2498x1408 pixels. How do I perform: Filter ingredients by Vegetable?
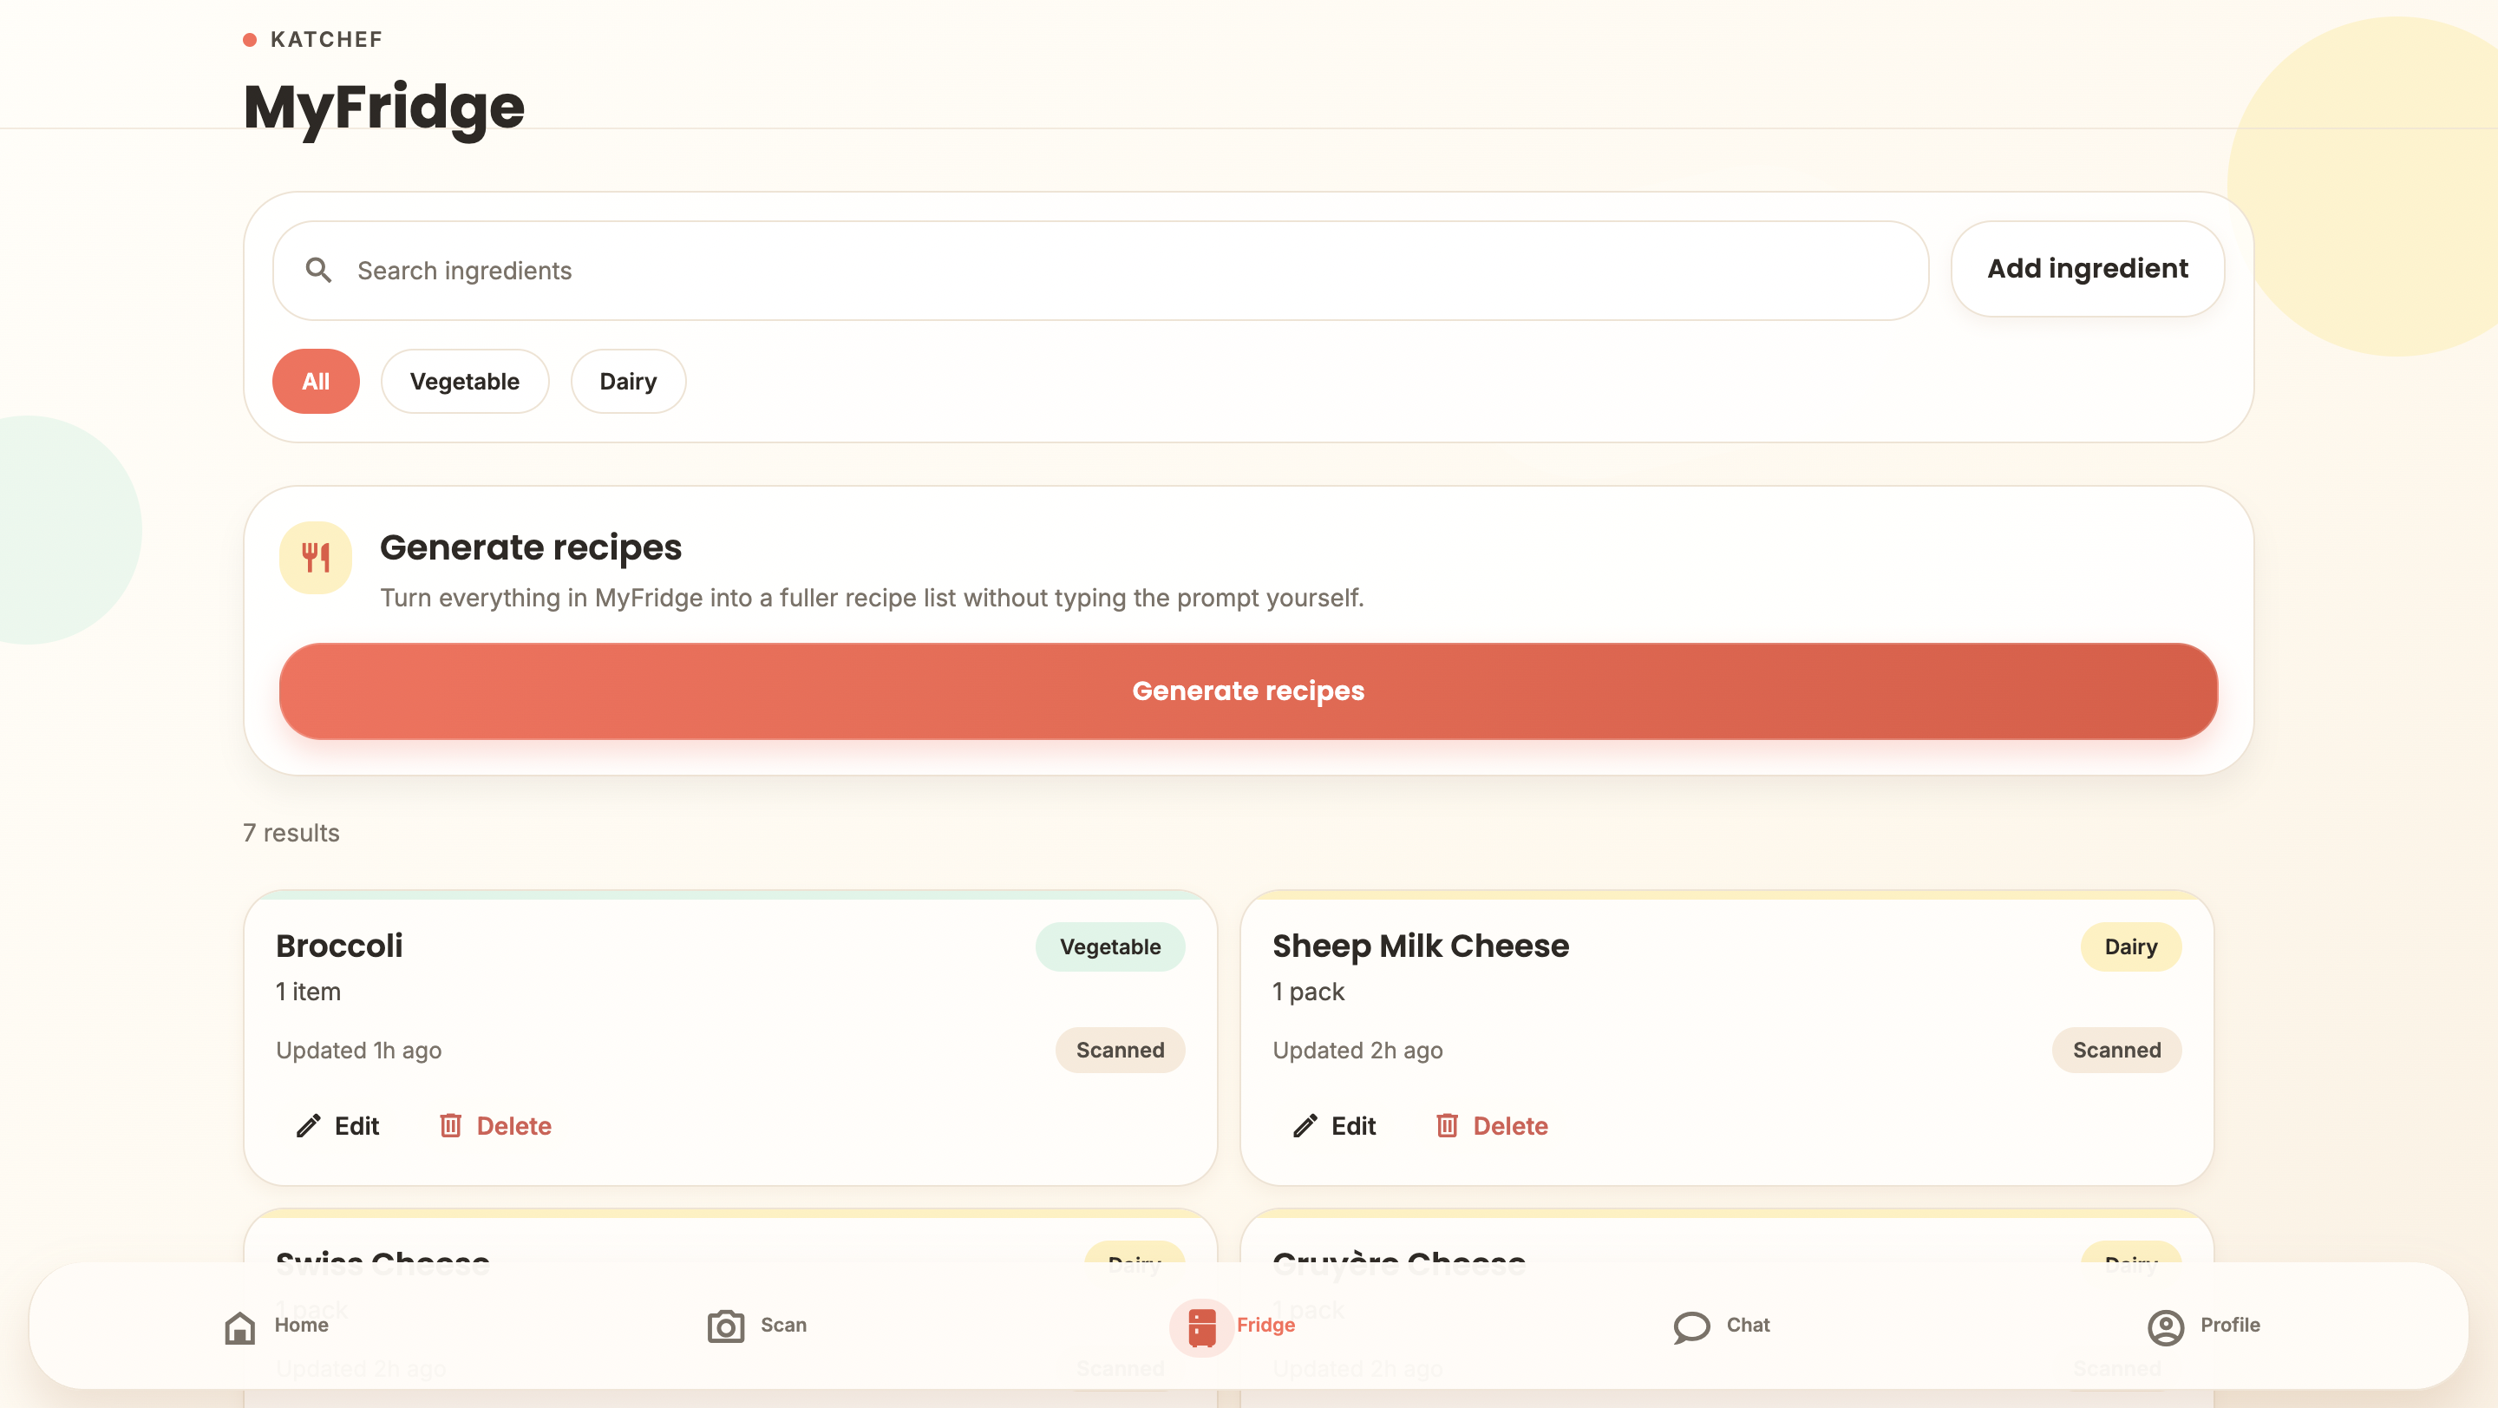click(x=465, y=381)
